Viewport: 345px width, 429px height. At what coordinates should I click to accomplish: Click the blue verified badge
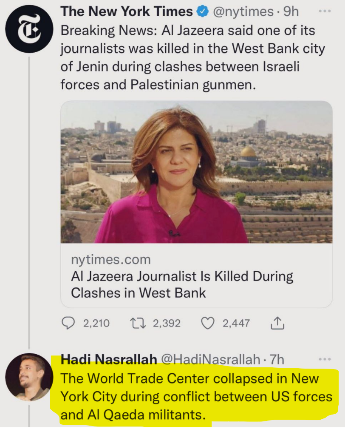click(x=202, y=12)
